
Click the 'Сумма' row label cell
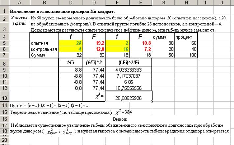click(x=44, y=55)
